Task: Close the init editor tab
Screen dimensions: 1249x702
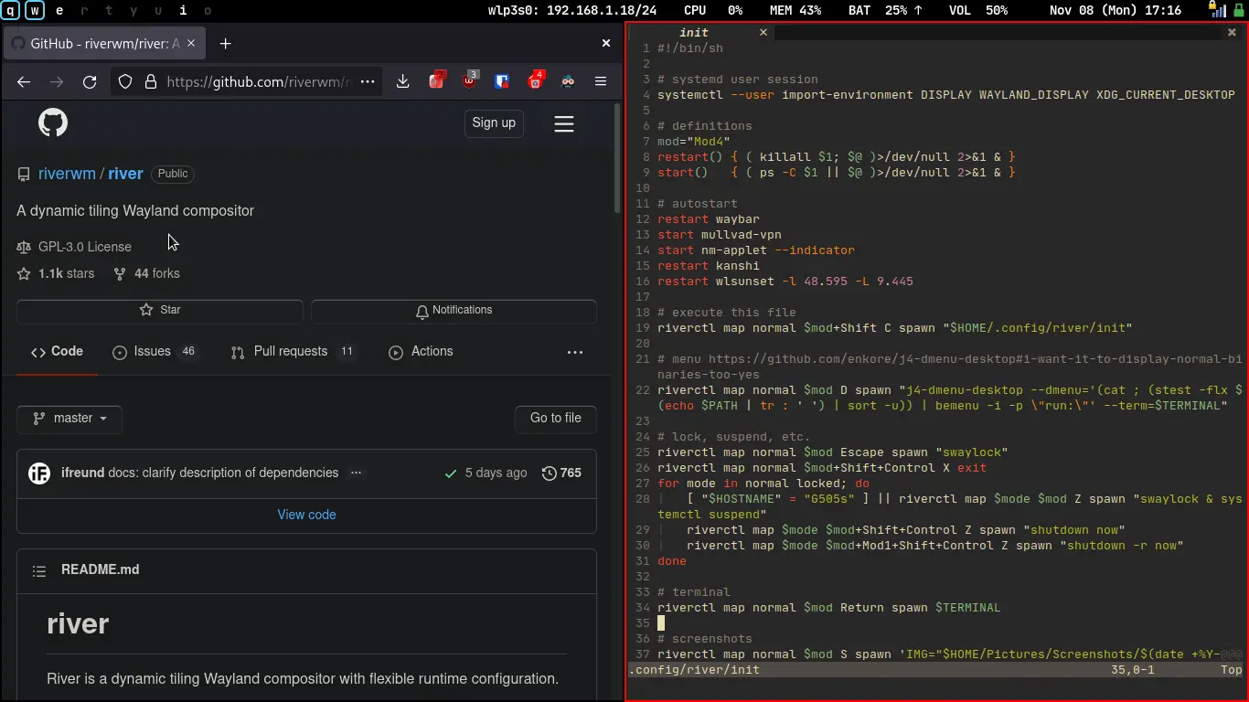Action: (x=763, y=32)
